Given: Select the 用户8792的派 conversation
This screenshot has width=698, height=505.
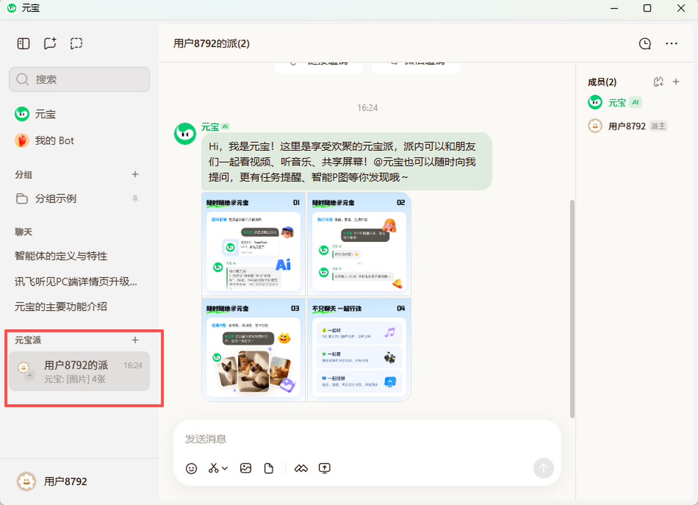Looking at the screenshot, I should 79,371.
